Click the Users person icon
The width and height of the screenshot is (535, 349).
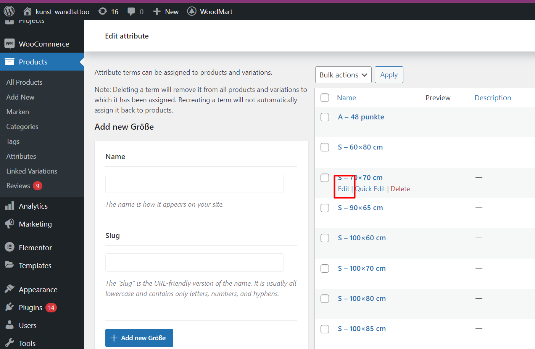pyautogui.click(x=10, y=325)
